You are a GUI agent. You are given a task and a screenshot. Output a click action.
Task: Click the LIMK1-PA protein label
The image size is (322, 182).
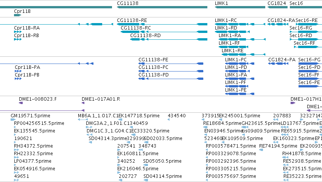(236, 75)
